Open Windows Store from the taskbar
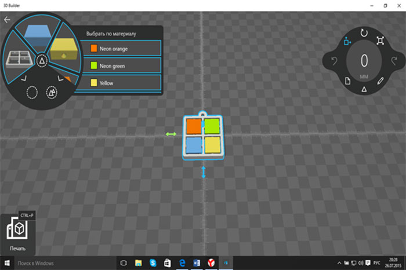The height and width of the screenshot is (270, 406). point(167,263)
